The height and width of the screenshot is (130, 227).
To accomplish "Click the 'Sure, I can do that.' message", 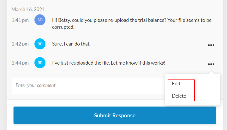I will (71, 44).
